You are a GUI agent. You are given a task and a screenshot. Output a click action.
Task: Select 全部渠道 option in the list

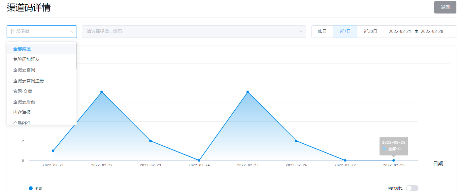coord(42,49)
